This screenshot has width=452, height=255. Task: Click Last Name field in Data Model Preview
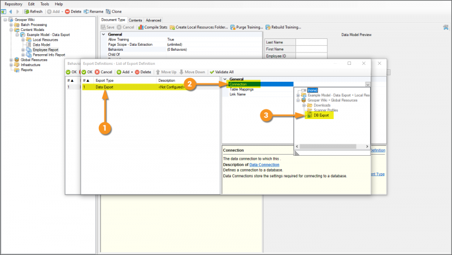311,42
